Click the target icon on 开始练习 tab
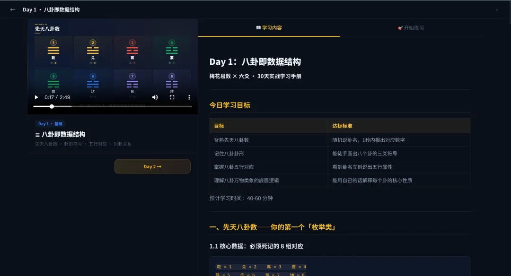The height and width of the screenshot is (276, 511). (x=400, y=28)
